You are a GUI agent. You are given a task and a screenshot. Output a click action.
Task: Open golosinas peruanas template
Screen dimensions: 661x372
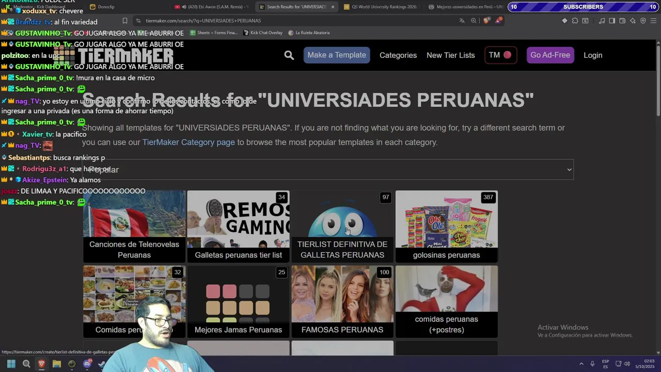(x=447, y=226)
